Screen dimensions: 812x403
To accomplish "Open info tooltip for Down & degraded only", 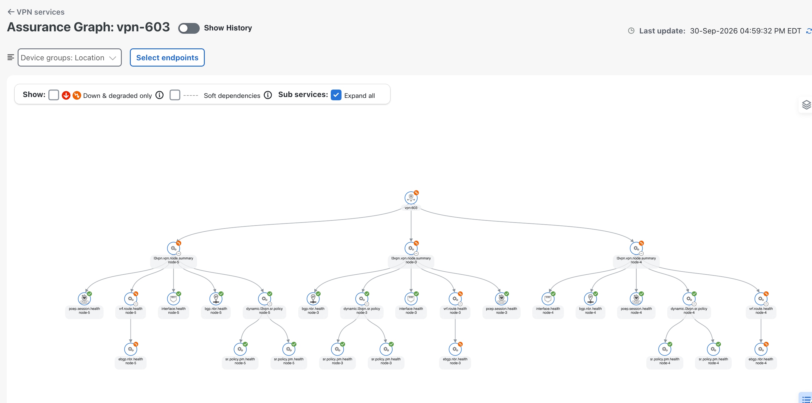I will click(159, 95).
